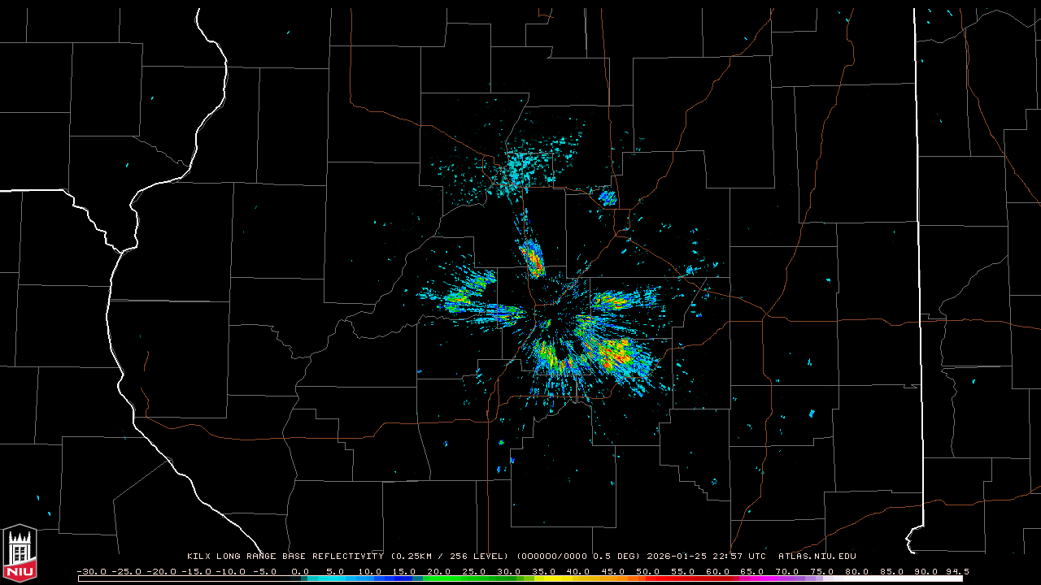Click the -15.0 scale label
The width and height of the screenshot is (1041, 585).
click(x=198, y=571)
